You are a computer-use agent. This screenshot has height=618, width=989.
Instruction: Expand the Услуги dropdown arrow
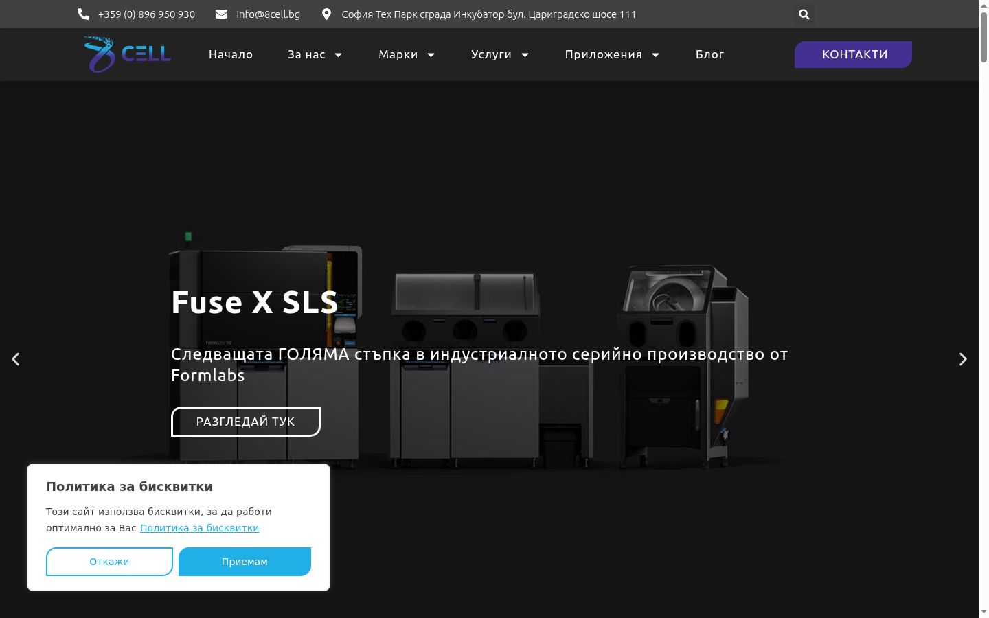(525, 55)
